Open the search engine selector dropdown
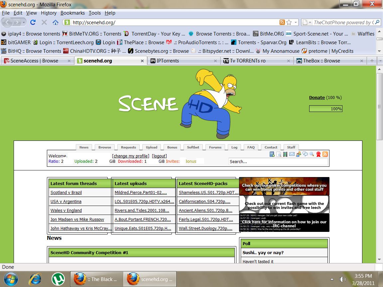The width and height of the screenshot is (383, 287). [x=310, y=23]
